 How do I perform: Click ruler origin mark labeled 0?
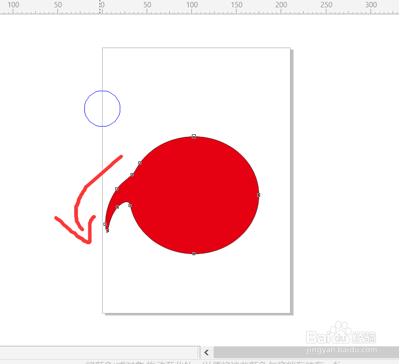(102, 5)
